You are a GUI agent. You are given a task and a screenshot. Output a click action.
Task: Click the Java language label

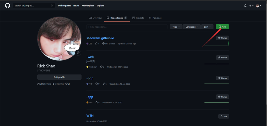(x=89, y=103)
